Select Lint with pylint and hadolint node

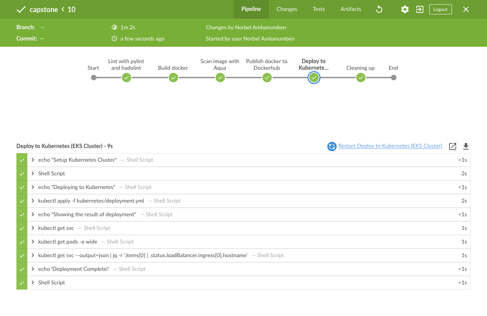click(126, 78)
